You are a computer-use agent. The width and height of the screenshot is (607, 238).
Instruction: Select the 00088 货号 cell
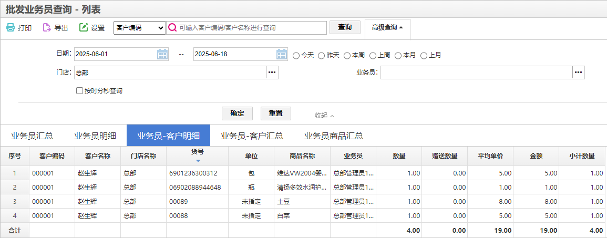tap(198, 215)
